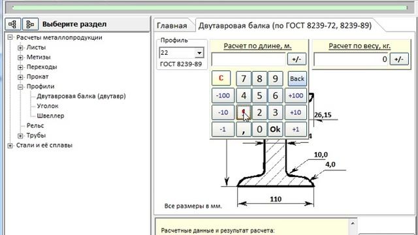418x235 pixels.
Task: Click the second tree-layout icon in sidebar header
Action: click(x=30, y=24)
